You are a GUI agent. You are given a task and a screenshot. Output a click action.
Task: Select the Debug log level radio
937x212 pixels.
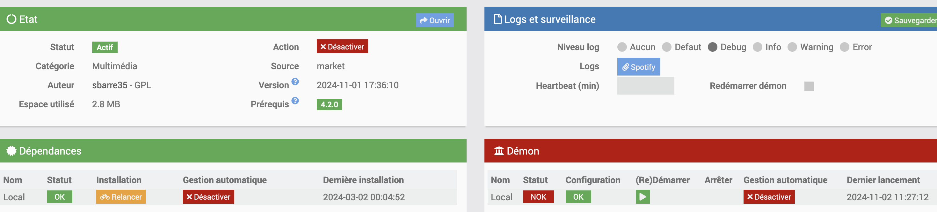[713, 47]
